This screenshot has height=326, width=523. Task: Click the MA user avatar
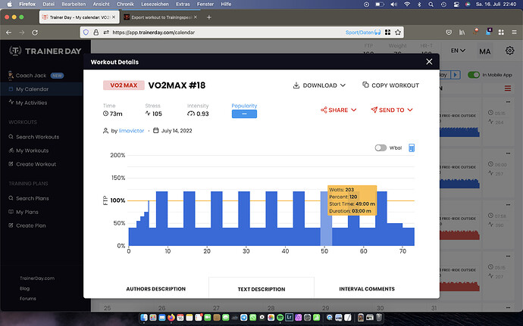click(x=484, y=51)
